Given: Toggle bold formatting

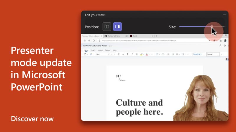Looking at the screenshot, I should 128,54.
